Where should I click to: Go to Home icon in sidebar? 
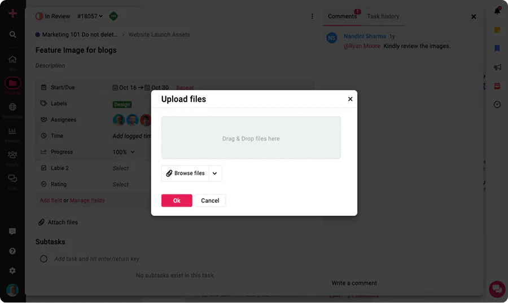(x=12, y=59)
